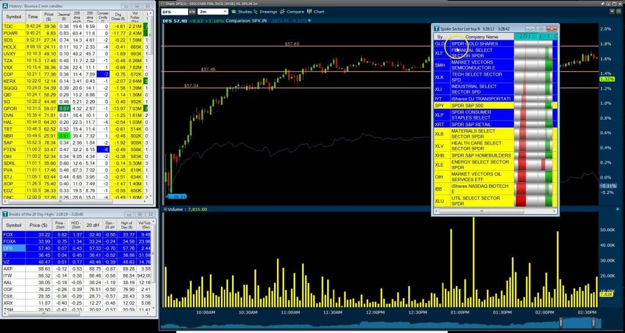Click the Drawings pencil icon

click(256, 12)
